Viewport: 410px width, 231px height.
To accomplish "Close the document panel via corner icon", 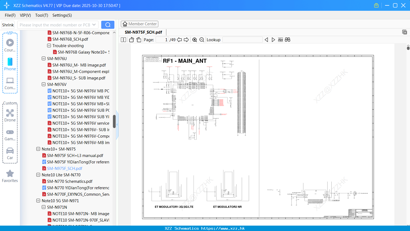I will 404,32.
